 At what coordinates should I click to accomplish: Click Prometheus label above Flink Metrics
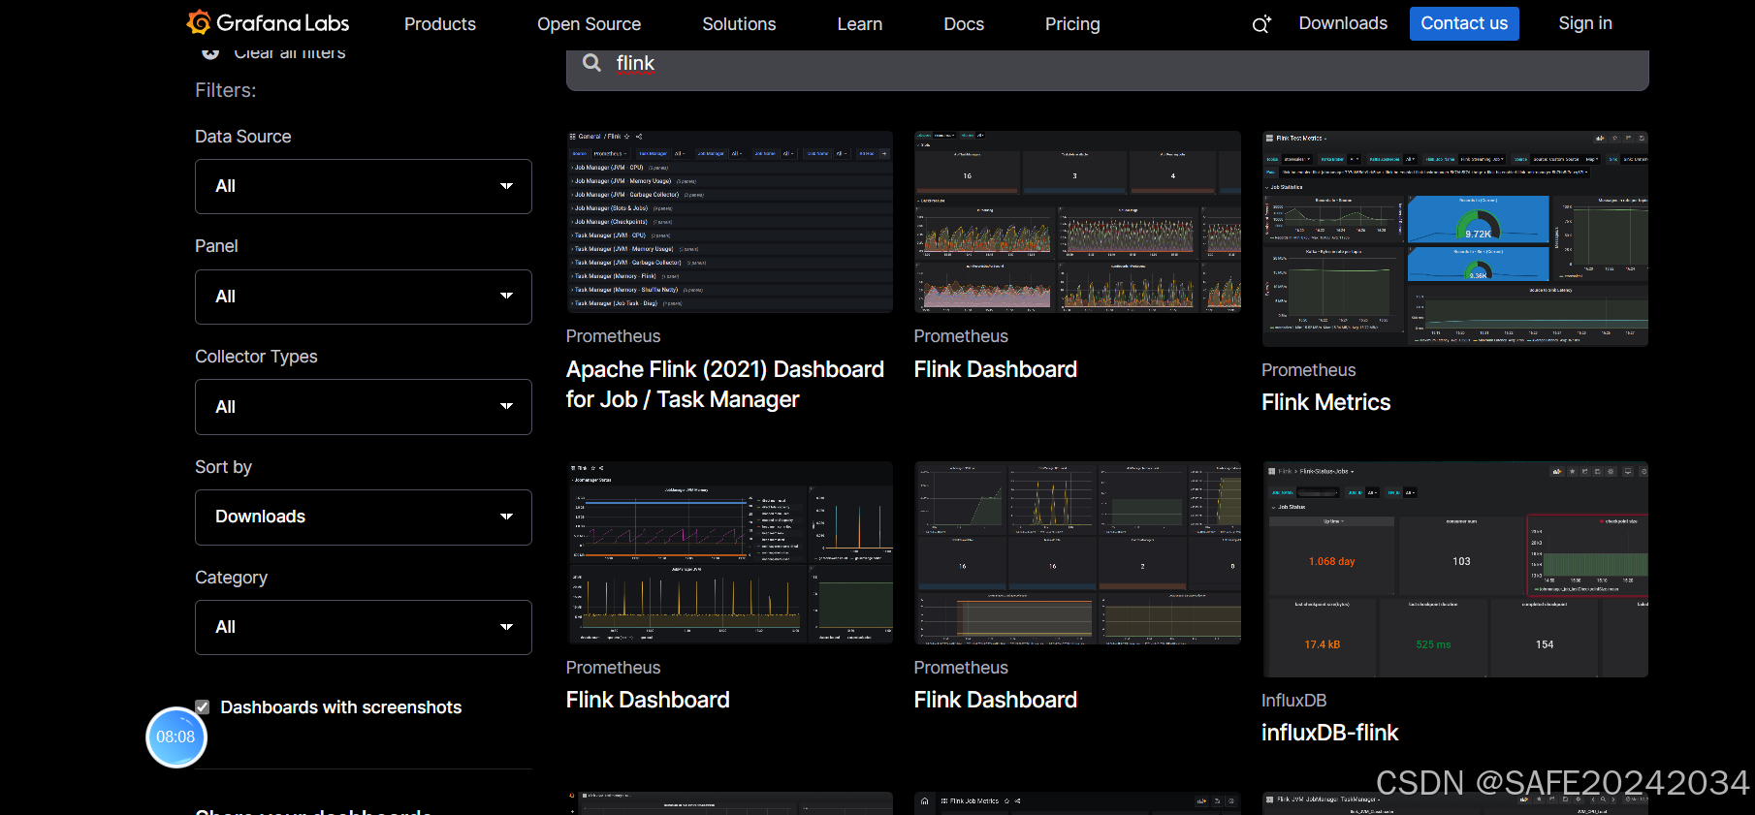click(x=1308, y=370)
